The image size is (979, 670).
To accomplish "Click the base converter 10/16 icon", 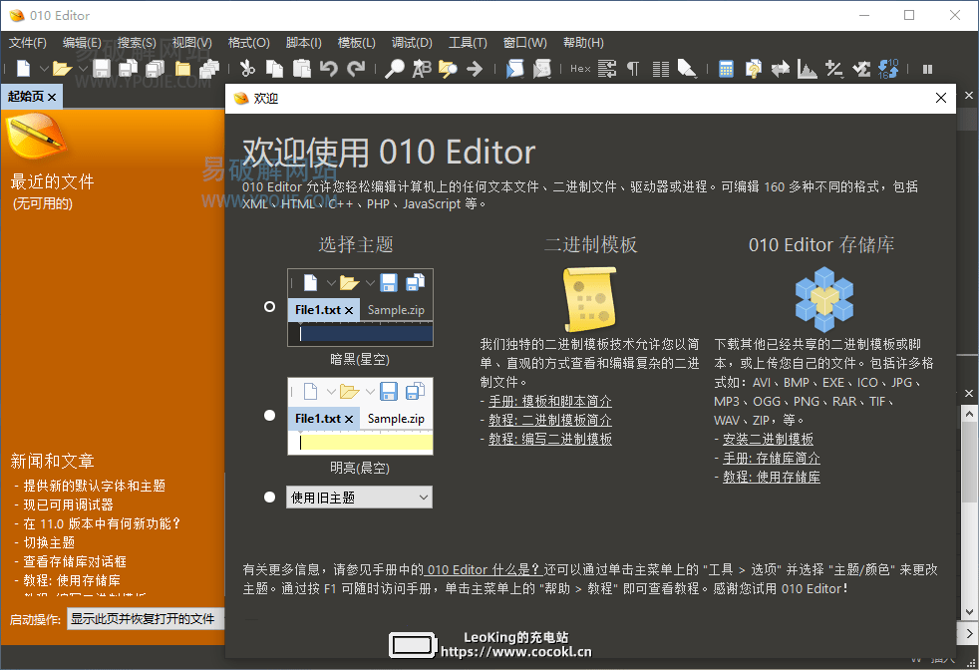I will (888, 68).
